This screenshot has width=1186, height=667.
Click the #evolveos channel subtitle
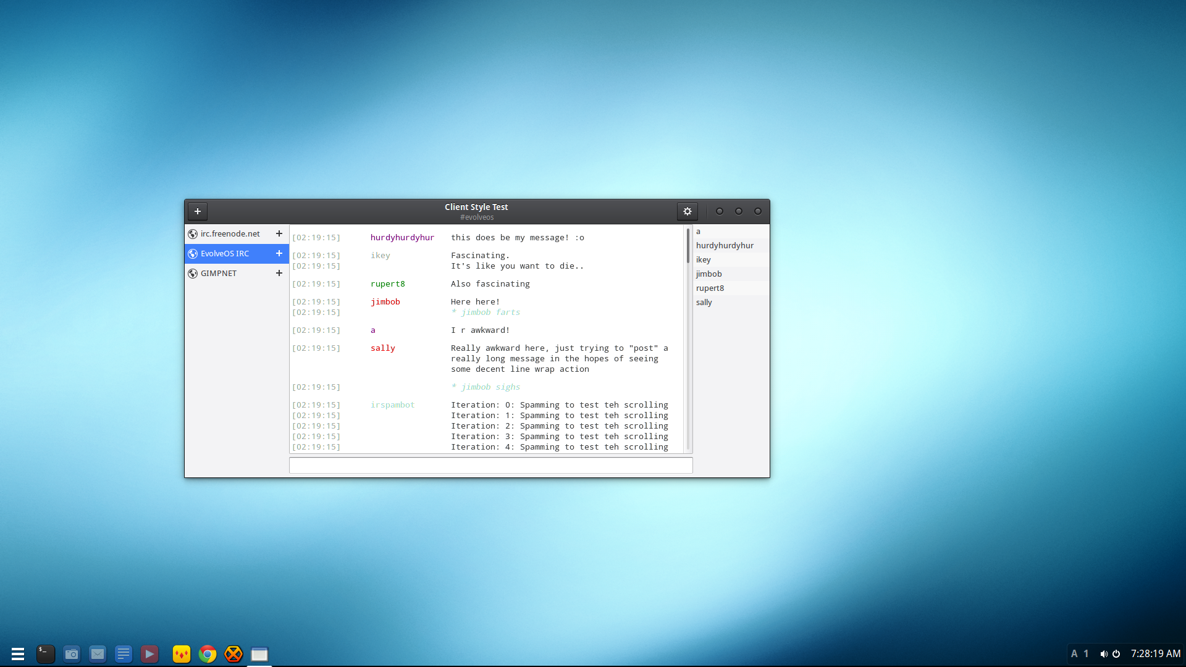click(x=476, y=217)
